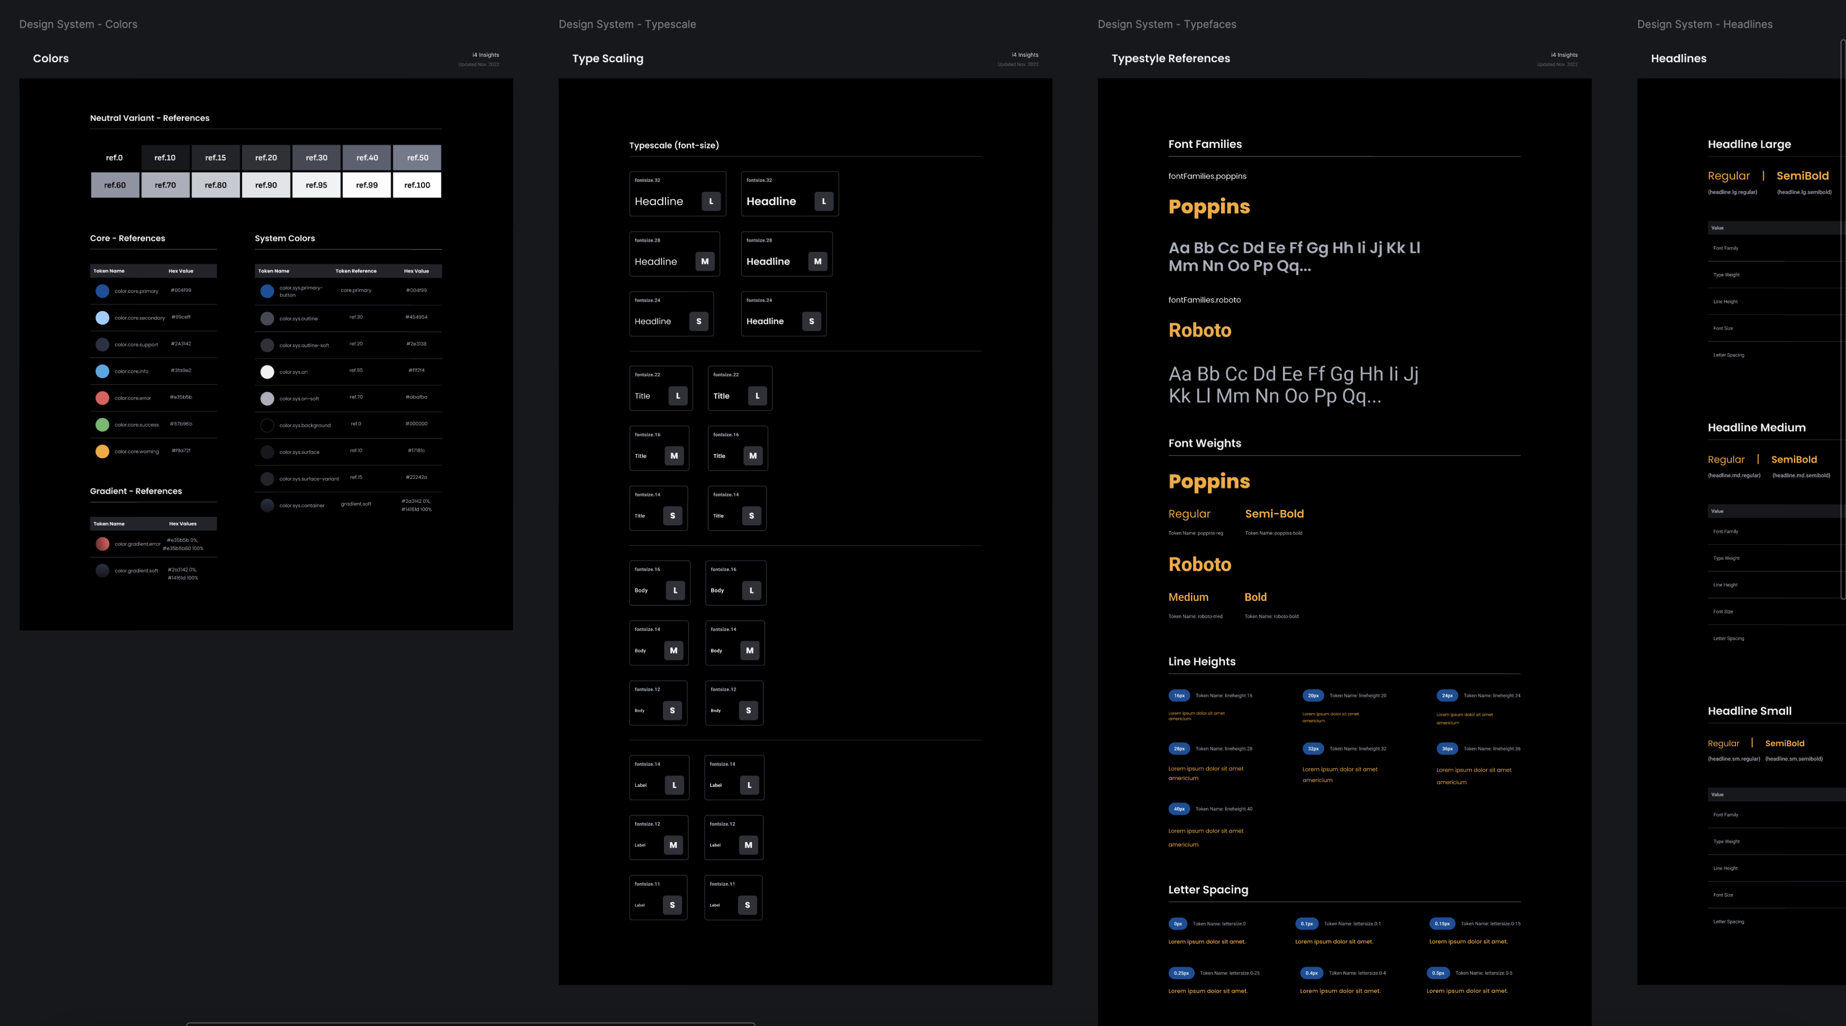Select the ref.100 white swatch
Image resolution: width=1846 pixels, height=1026 pixels.
point(417,185)
